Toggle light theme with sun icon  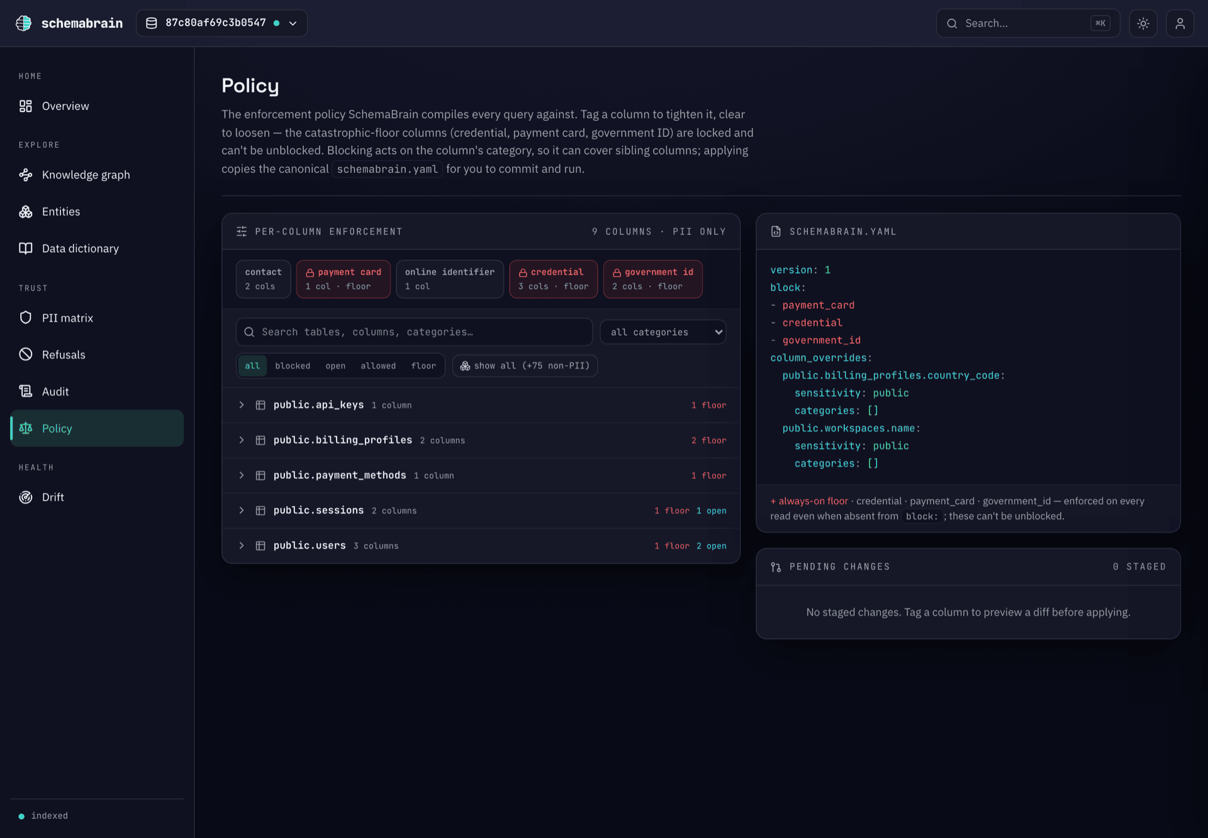pyautogui.click(x=1143, y=23)
